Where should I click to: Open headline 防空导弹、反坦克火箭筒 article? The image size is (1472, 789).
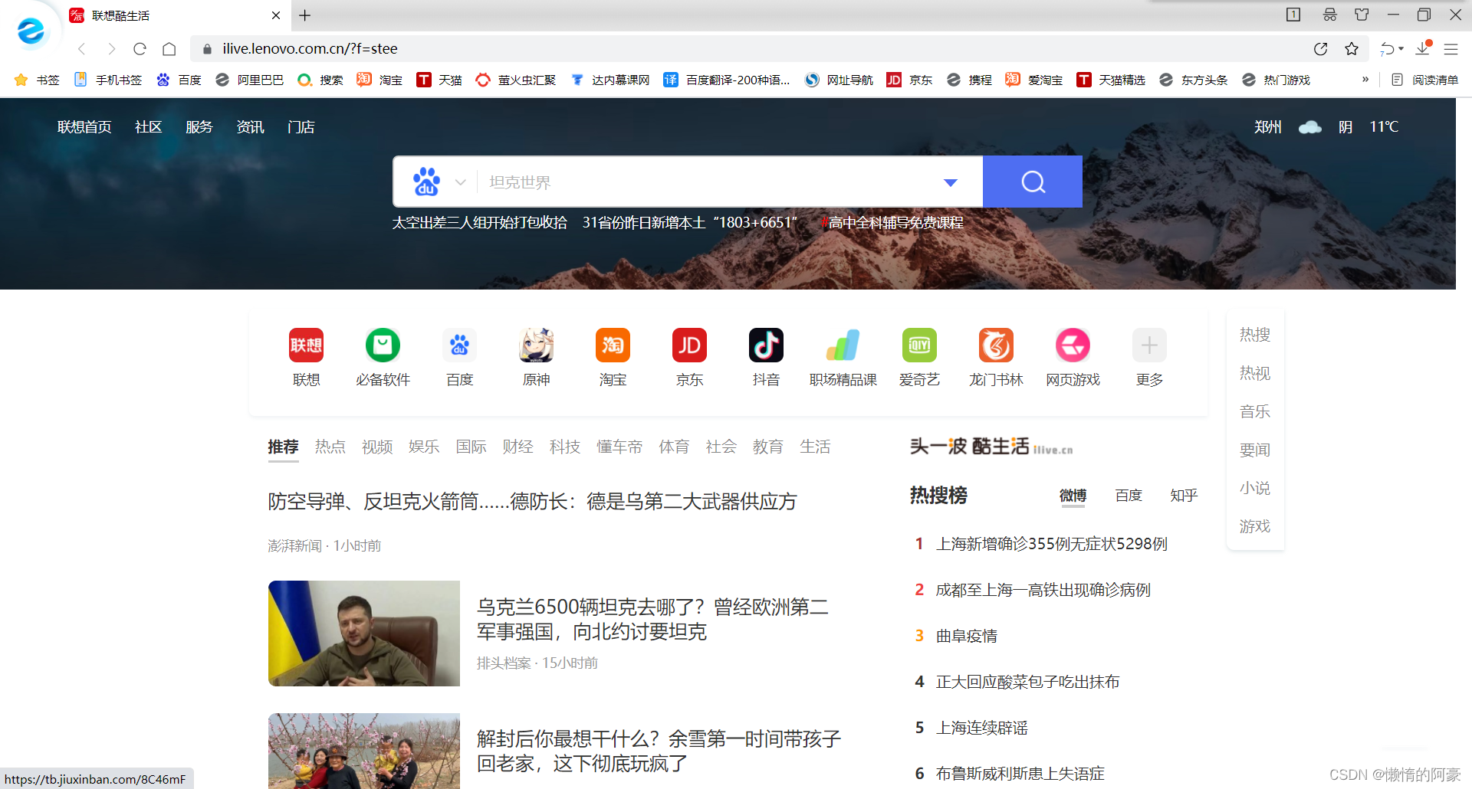pos(532,502)
